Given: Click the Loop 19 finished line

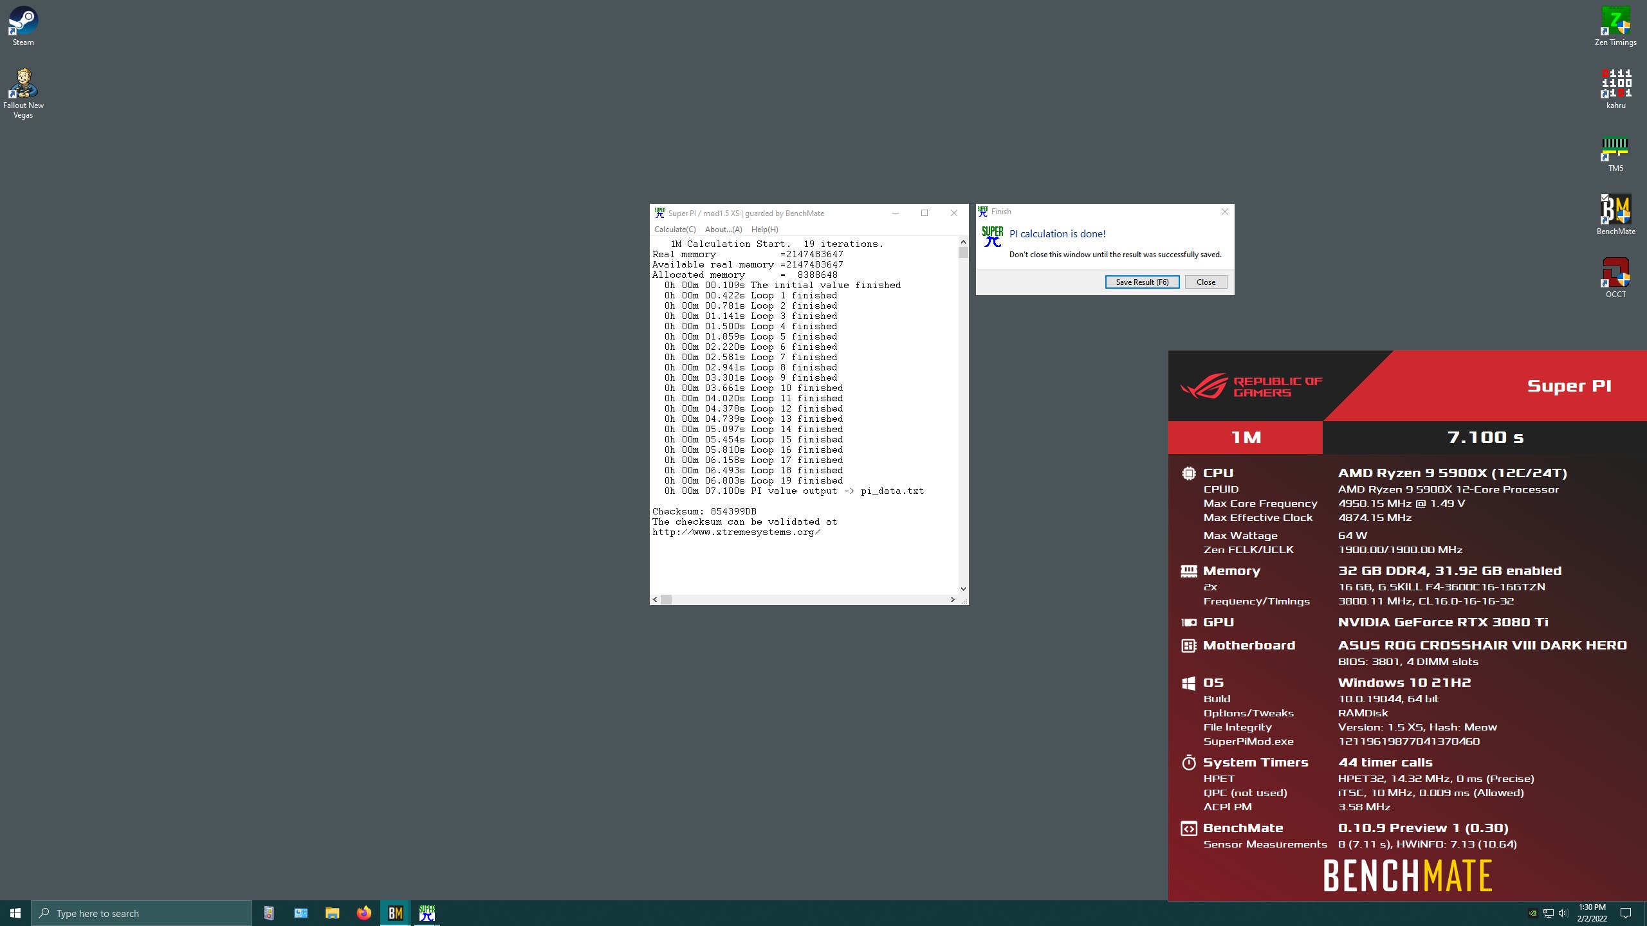Looking at the screenshot, I should pos(754,481).
